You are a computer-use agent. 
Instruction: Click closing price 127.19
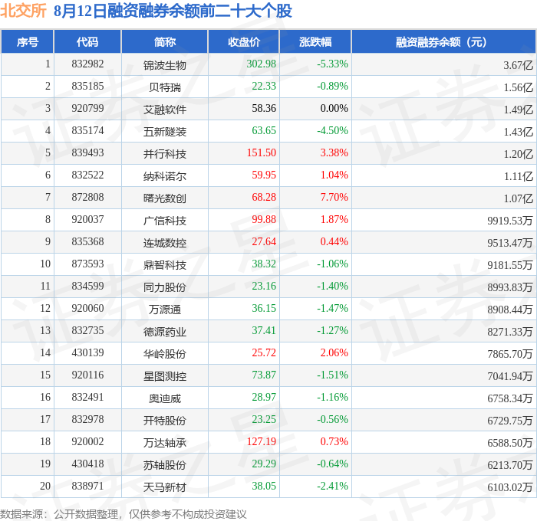(x=262, y=442)
